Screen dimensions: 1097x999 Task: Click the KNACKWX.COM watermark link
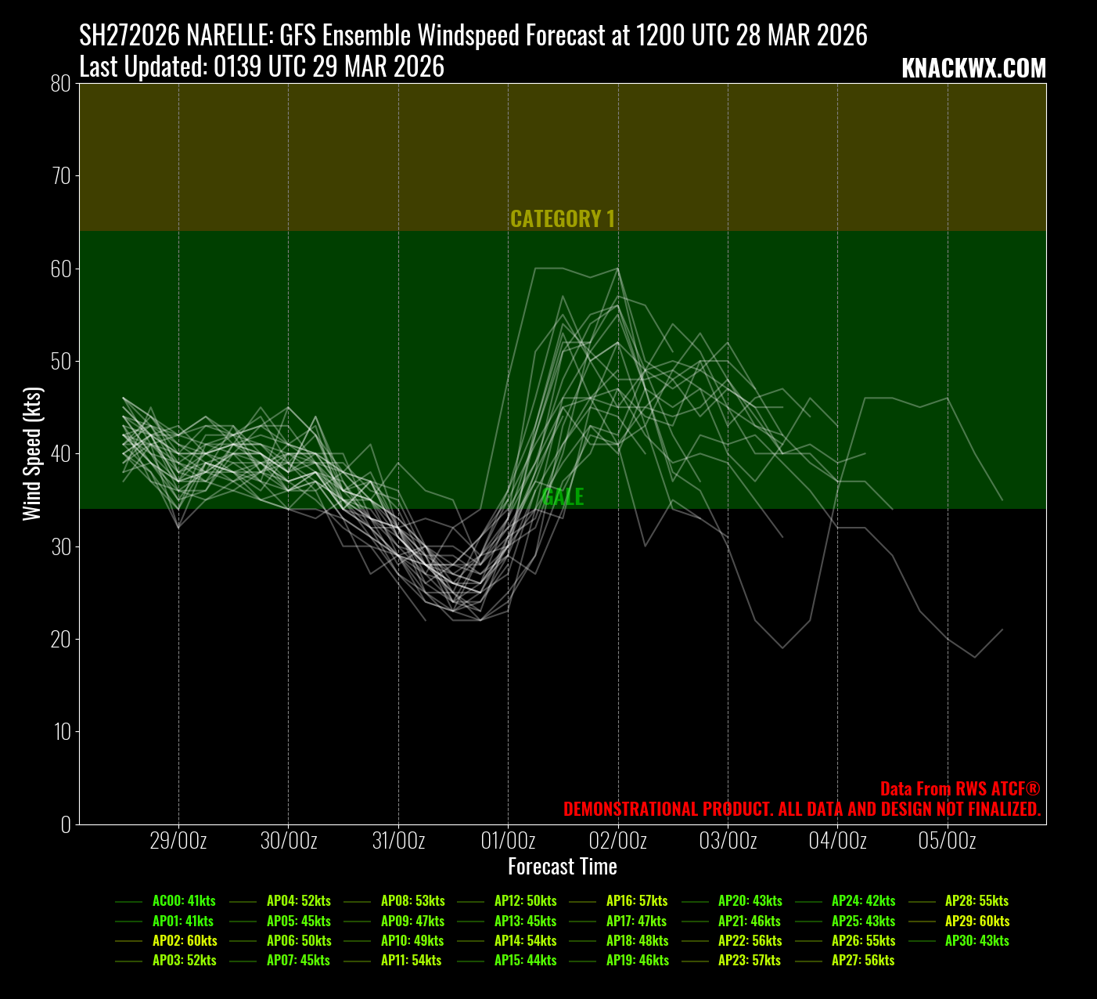[973, 69]
